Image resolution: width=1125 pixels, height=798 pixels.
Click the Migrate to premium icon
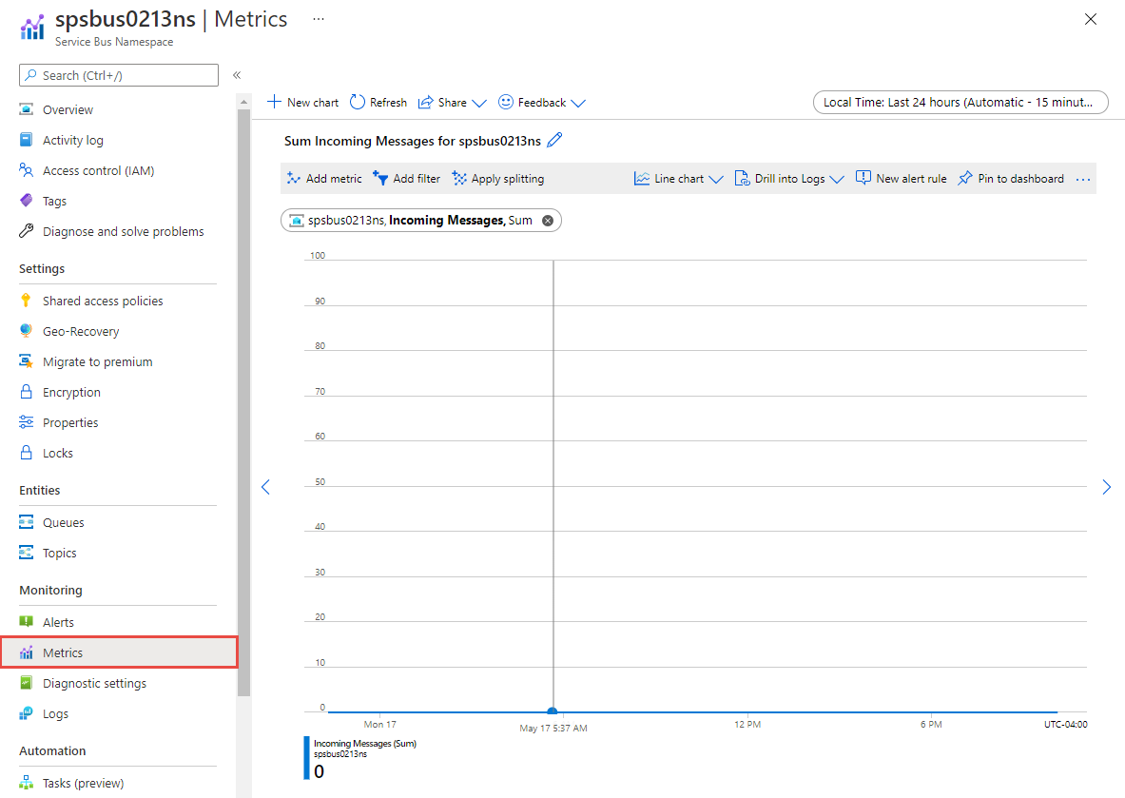27,361
